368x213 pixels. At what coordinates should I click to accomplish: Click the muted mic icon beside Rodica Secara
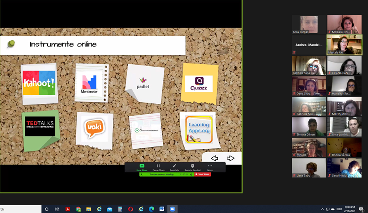[330, 155]
